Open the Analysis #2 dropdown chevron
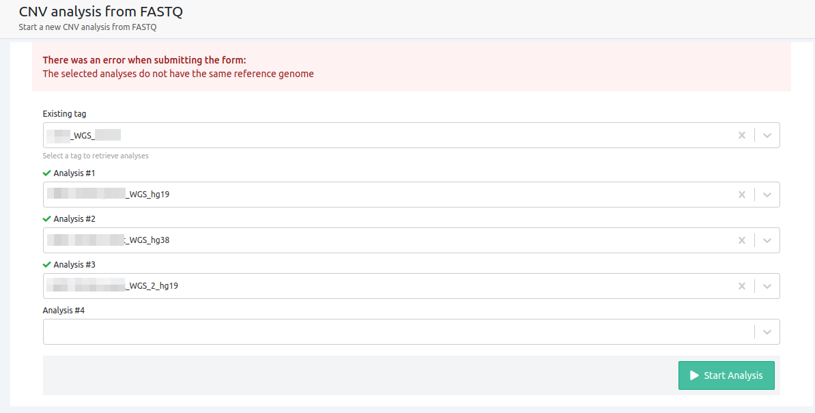815x413 pixels. click(x=767, y=240)
